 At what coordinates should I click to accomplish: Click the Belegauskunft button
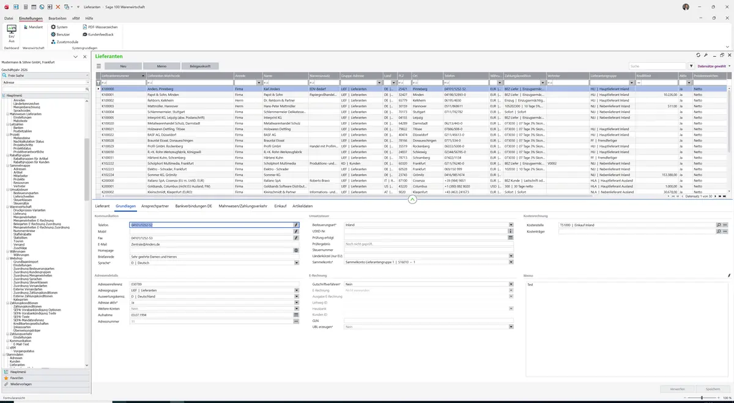click(x=200, y=66)
